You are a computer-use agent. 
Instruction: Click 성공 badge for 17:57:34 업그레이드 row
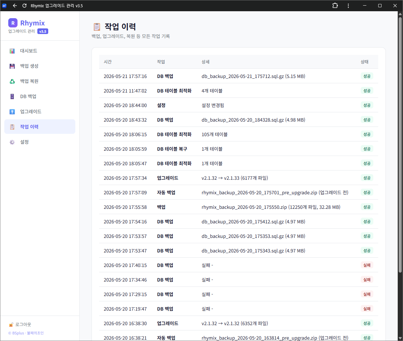tap(367, 178)
